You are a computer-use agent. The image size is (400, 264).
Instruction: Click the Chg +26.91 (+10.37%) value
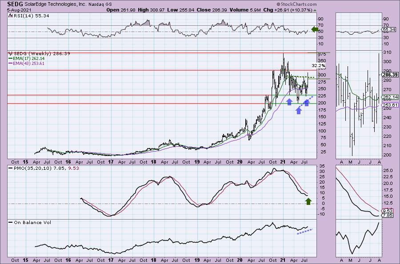coord(288,10)
